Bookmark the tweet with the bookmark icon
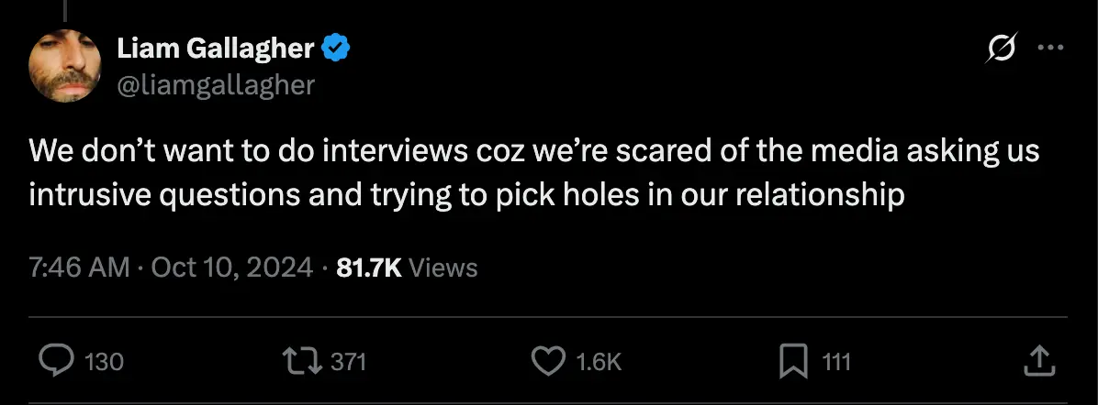 [792, 361]
